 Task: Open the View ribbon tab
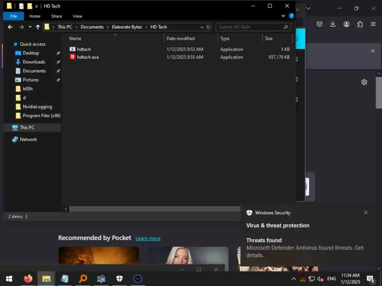[78, 16]
